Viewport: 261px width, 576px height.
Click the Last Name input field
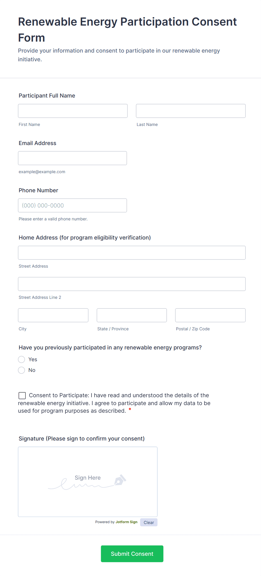[191, 111]
